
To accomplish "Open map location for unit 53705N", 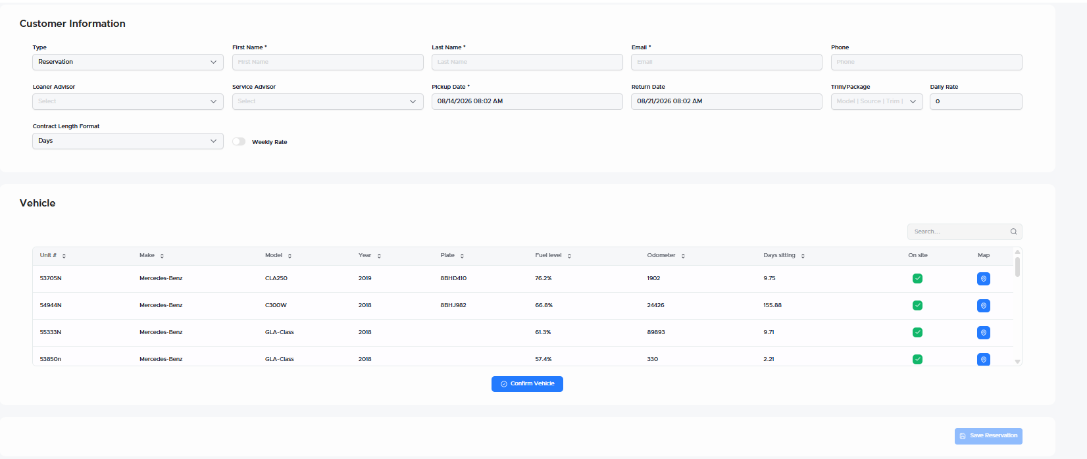I will 984,279.
